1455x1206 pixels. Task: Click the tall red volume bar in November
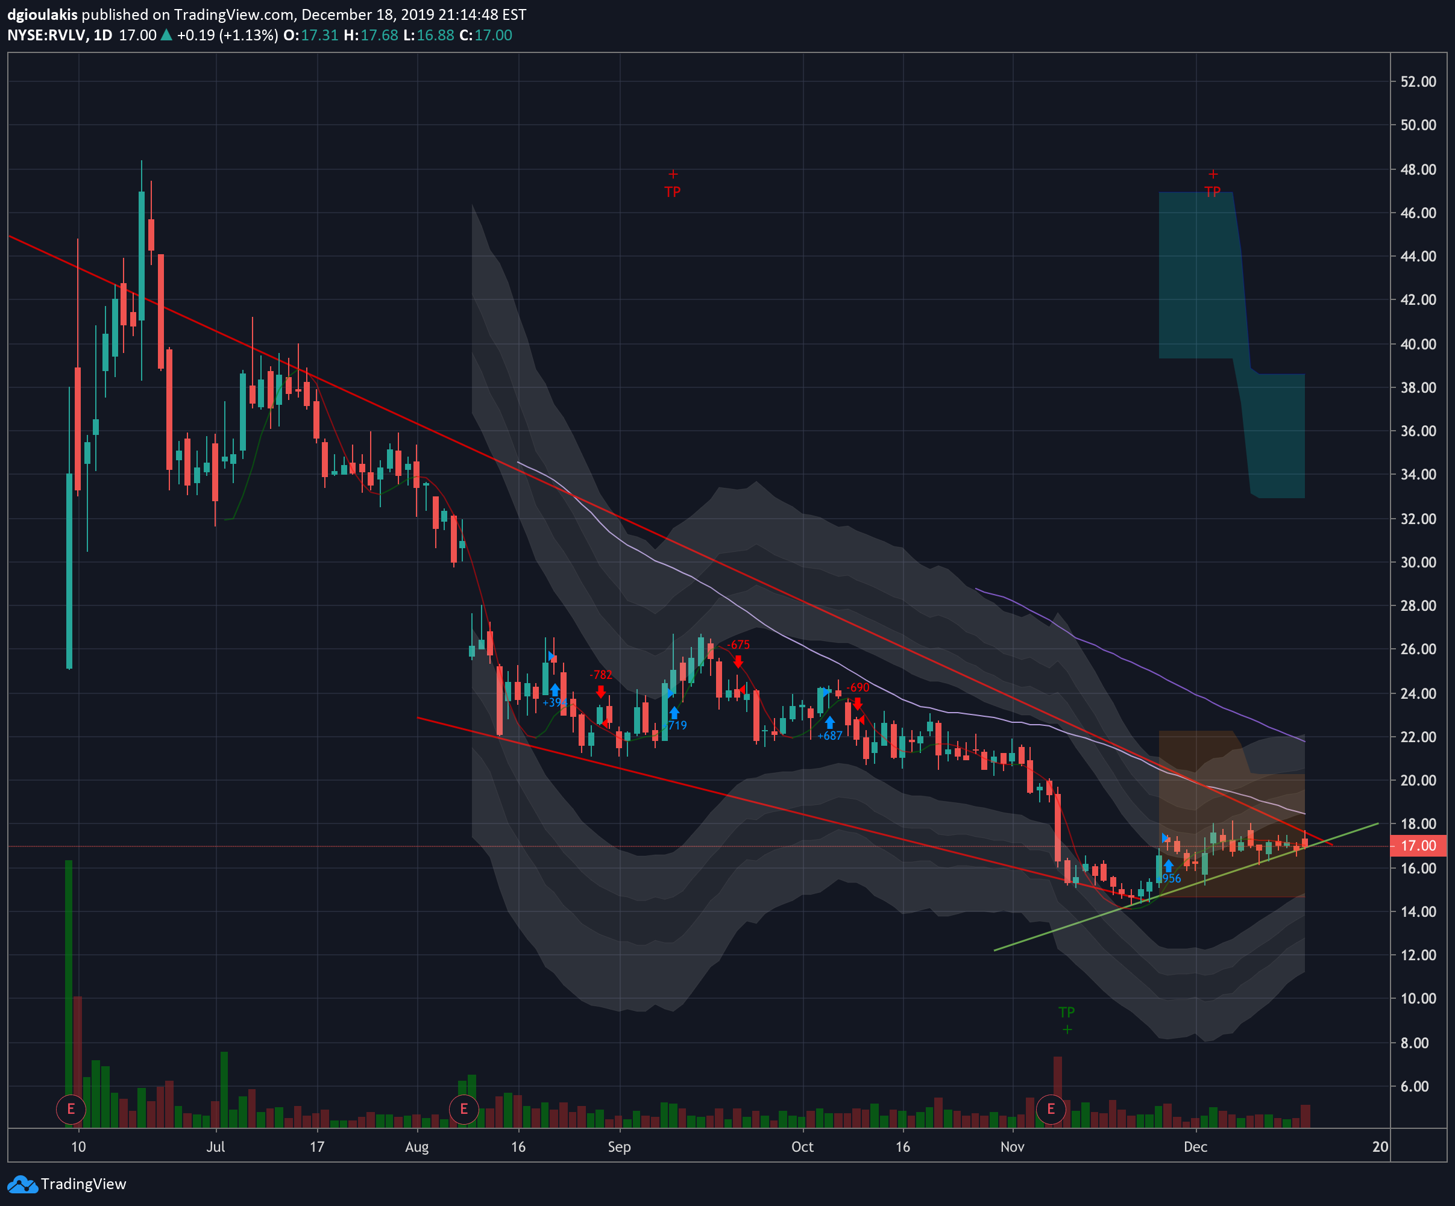[1057, 1092]
